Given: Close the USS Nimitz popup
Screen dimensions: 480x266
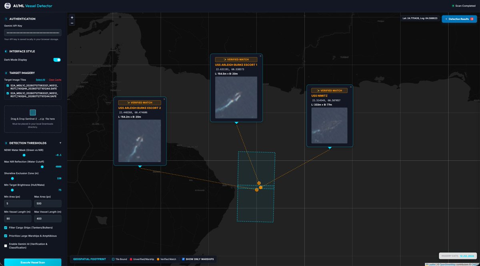Looking at the screenshot, I should (351, 87).
